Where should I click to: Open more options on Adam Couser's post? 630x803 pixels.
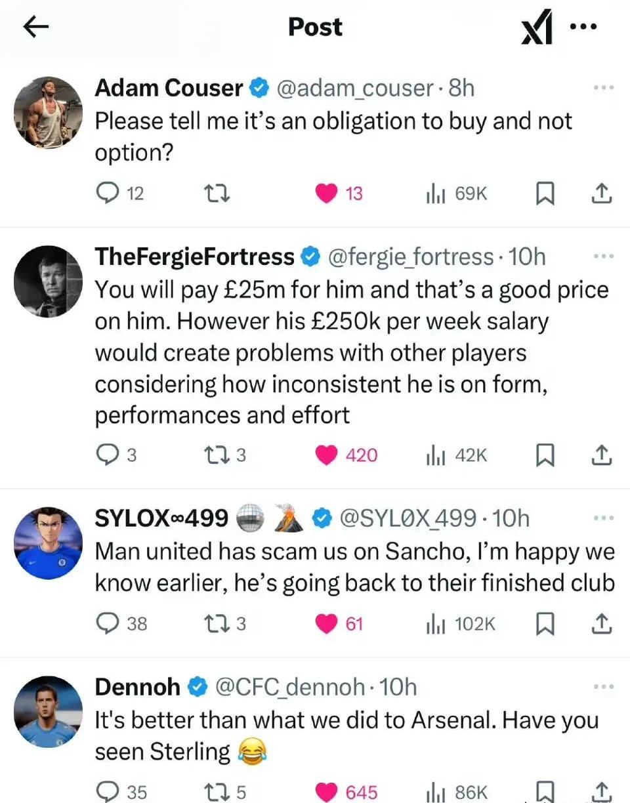tap(602, 87)
